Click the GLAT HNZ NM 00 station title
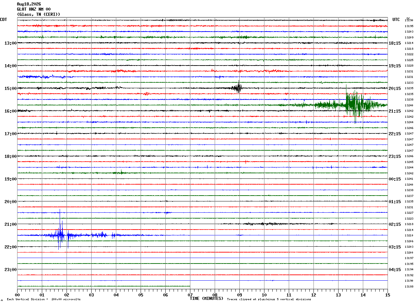The width and height of the screenshot is (415, 304). [34, 9]
